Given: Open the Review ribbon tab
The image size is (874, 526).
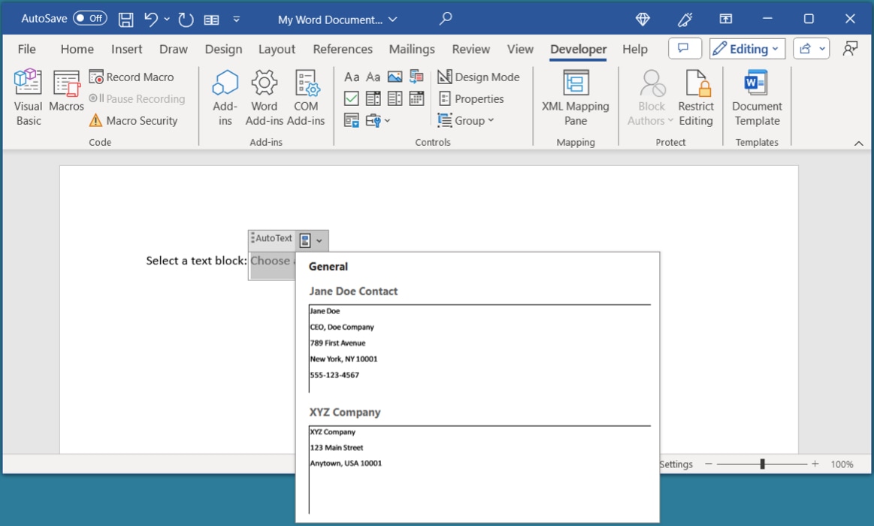Looking at the screenshot, I should [x=470, y=49].
